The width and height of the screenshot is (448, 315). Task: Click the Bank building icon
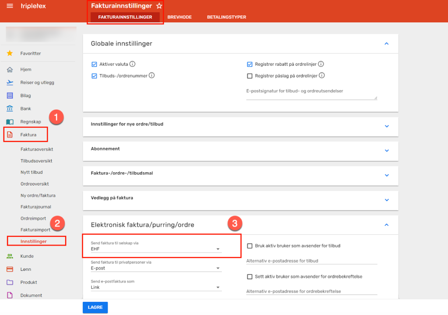[x=10, y=109]
